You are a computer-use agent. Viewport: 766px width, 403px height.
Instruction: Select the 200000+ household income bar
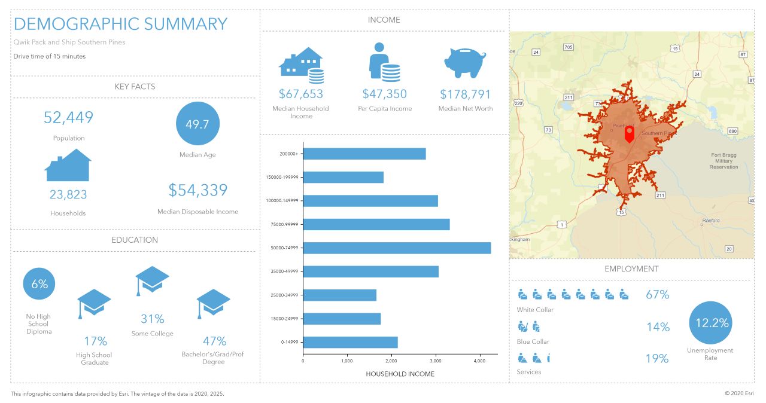364,154
